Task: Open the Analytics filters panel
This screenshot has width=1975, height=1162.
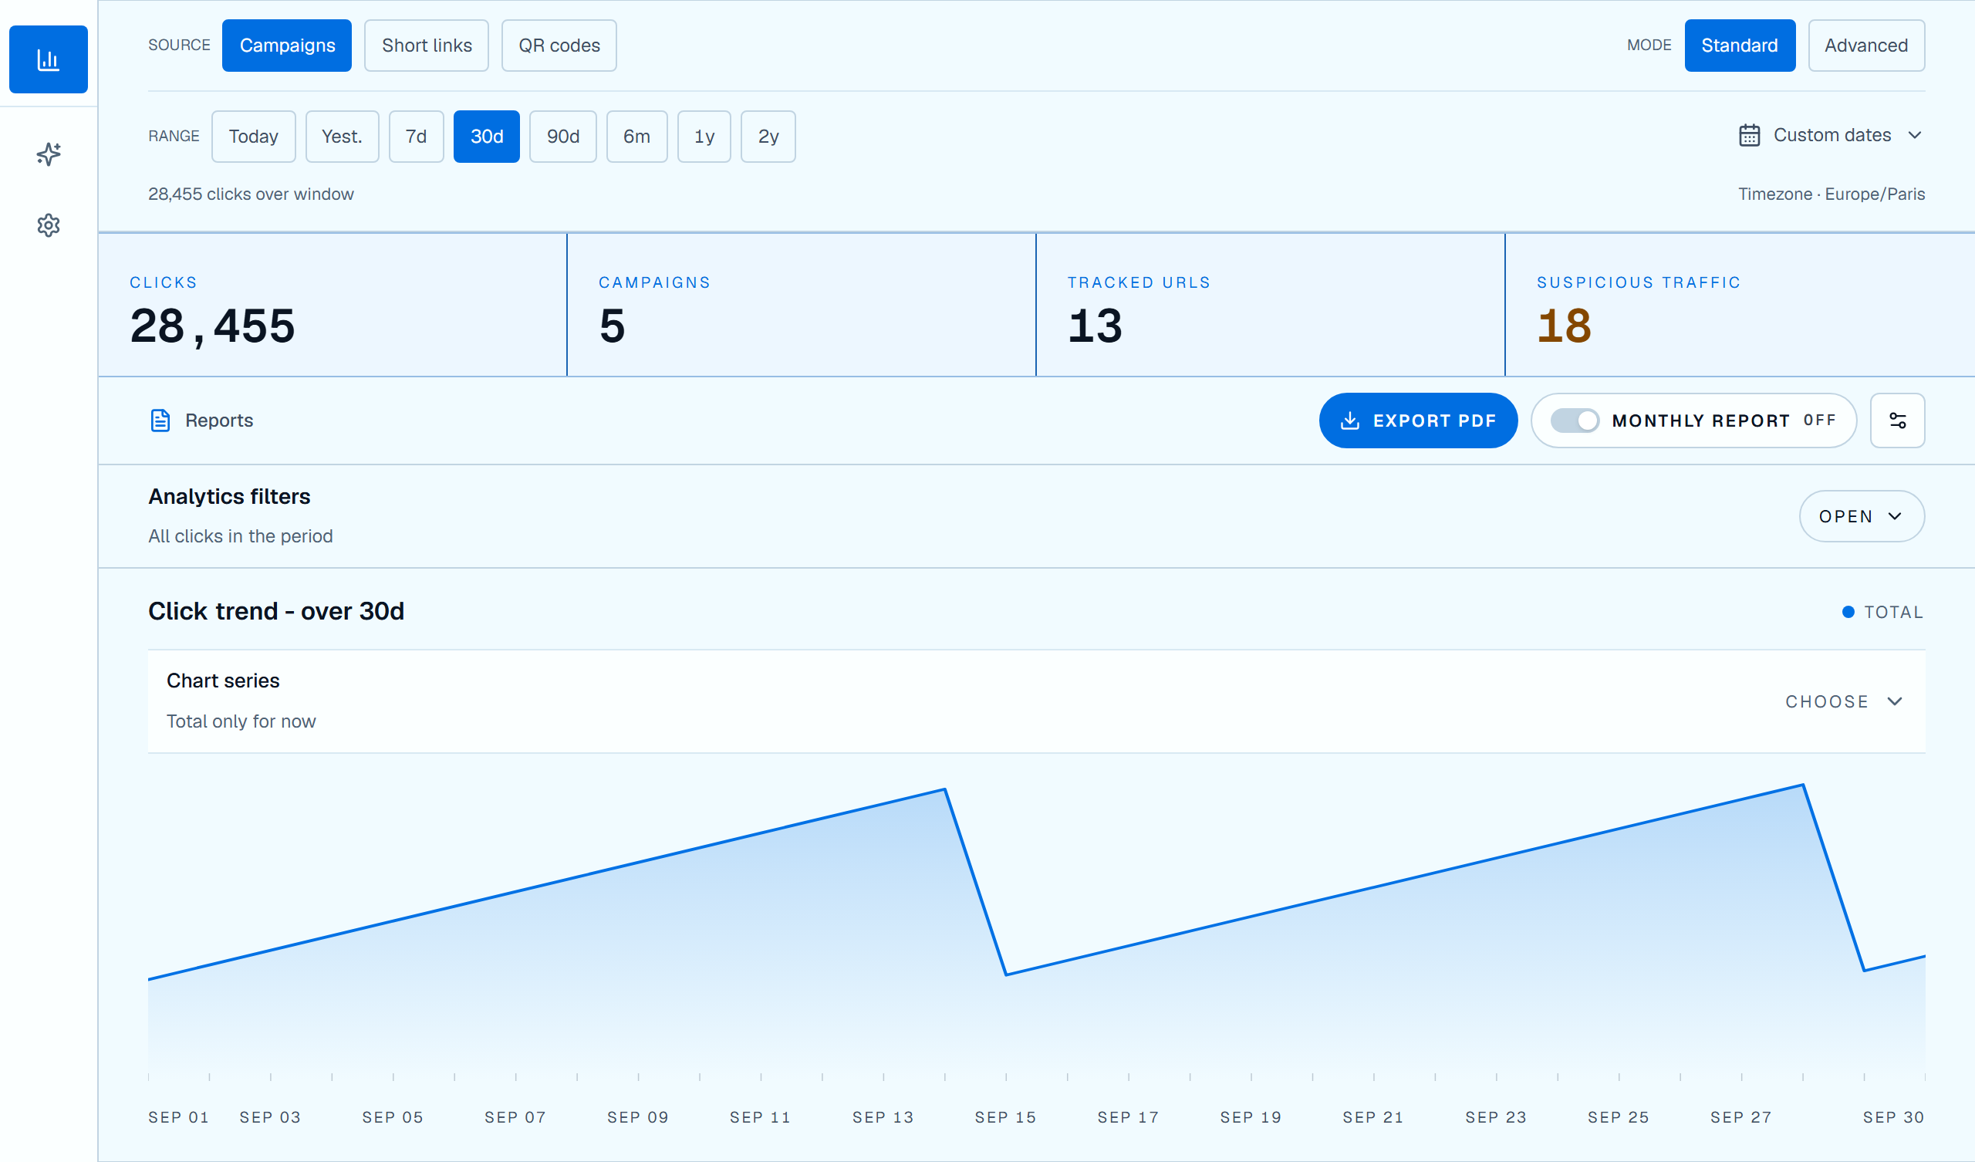Action: click(x=1862, y=516)
